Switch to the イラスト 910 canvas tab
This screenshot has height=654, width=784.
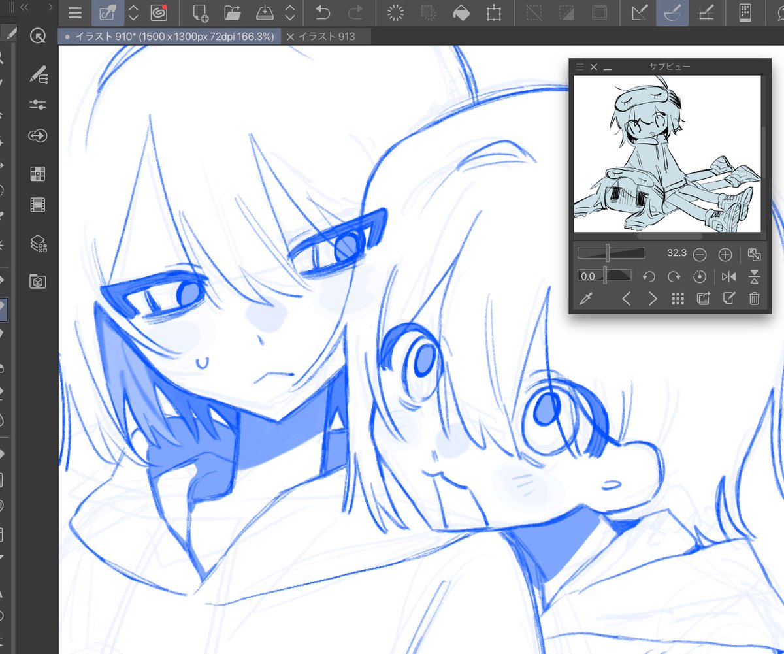pyautogui.click(x=169, y=37)
